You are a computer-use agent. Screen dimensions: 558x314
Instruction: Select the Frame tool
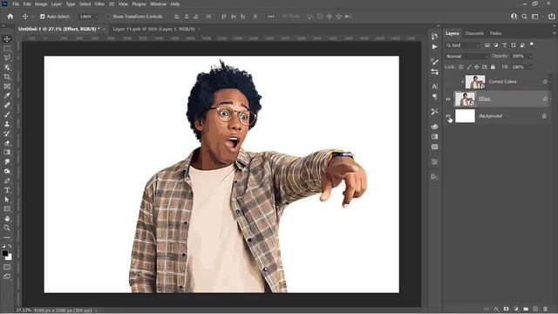click(x=7, y=86)
